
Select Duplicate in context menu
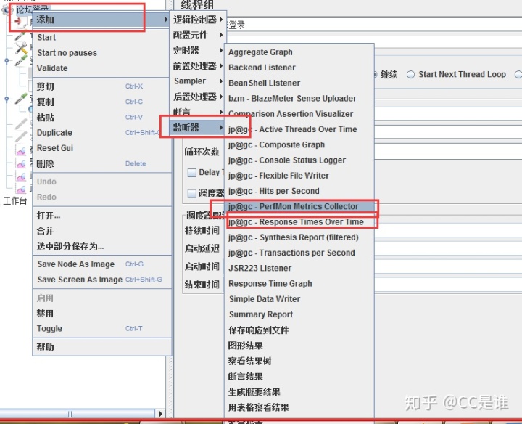102,133
